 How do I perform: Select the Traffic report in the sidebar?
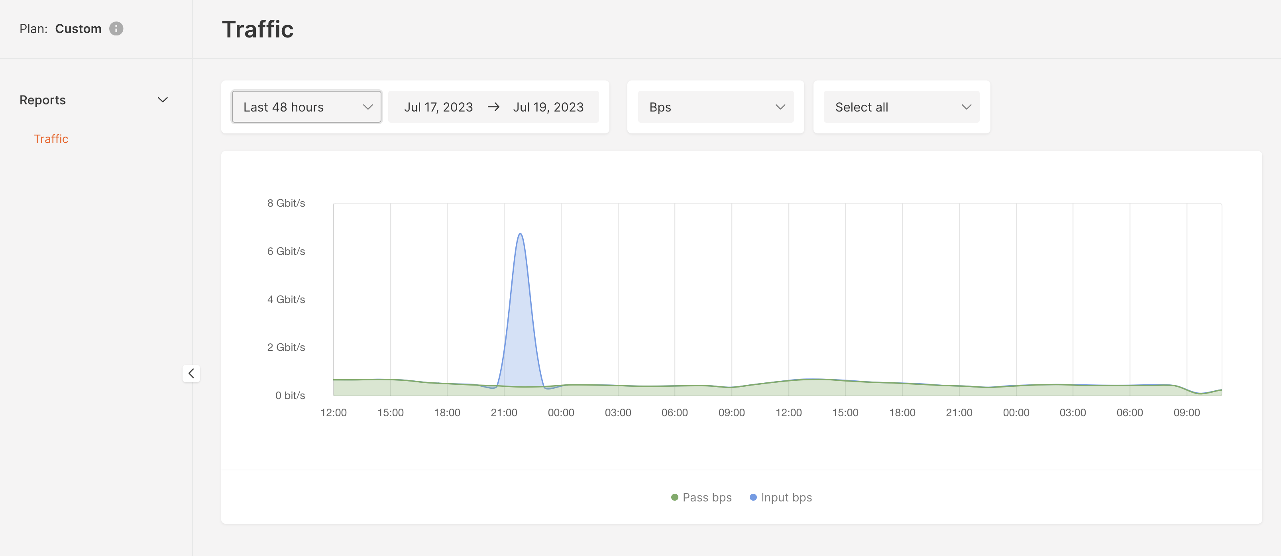[x=51, y=139]
